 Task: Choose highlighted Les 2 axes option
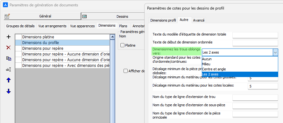coord(240,74)
